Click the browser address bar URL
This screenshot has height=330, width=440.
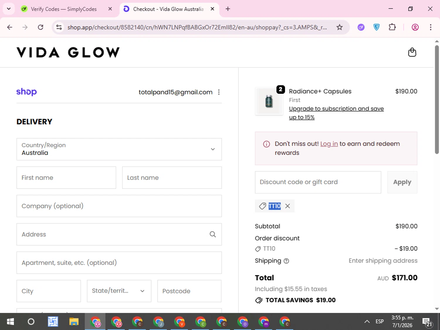(x=197, y=27)
